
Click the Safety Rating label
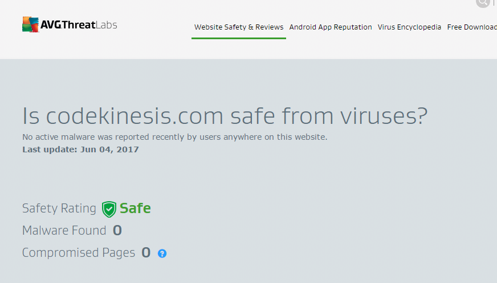(x=59, y=209)
